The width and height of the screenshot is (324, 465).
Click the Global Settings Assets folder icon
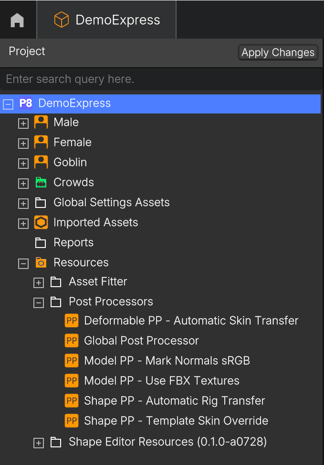point(41,203)
